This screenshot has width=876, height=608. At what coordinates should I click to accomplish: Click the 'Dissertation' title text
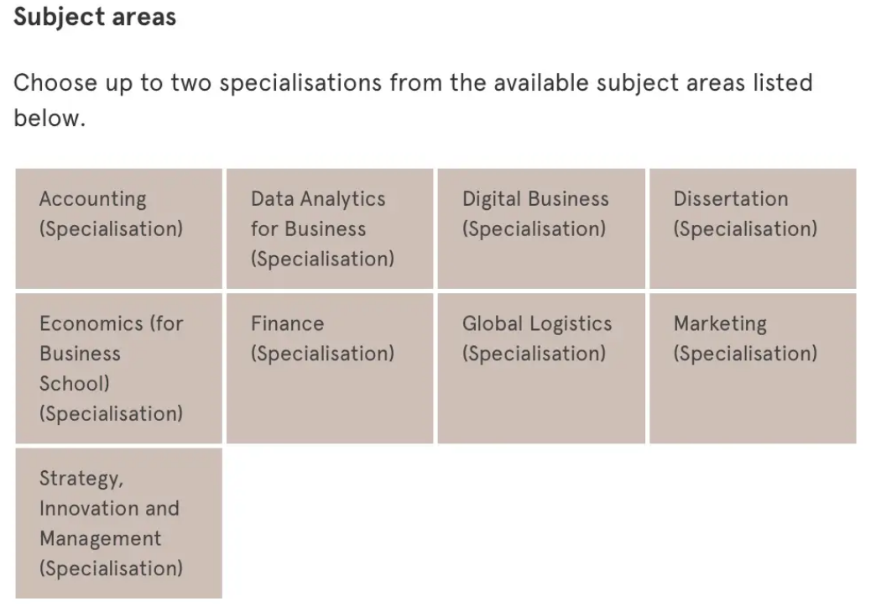(x=731, y=198)
